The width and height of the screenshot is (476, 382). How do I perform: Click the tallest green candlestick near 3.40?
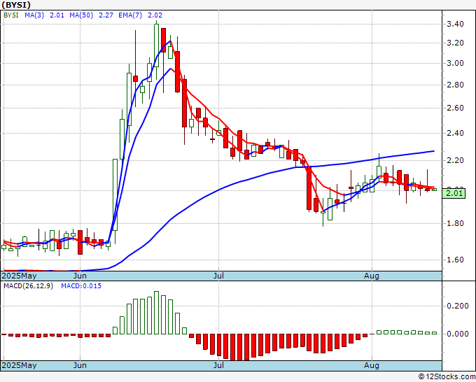click(x=156, y=45)
